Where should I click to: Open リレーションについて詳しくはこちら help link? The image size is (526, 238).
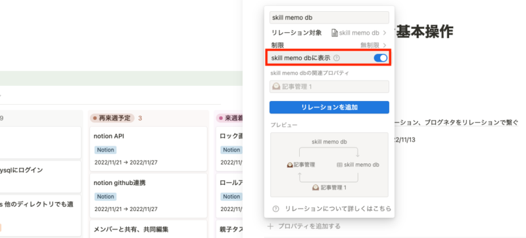pos(338,209)
